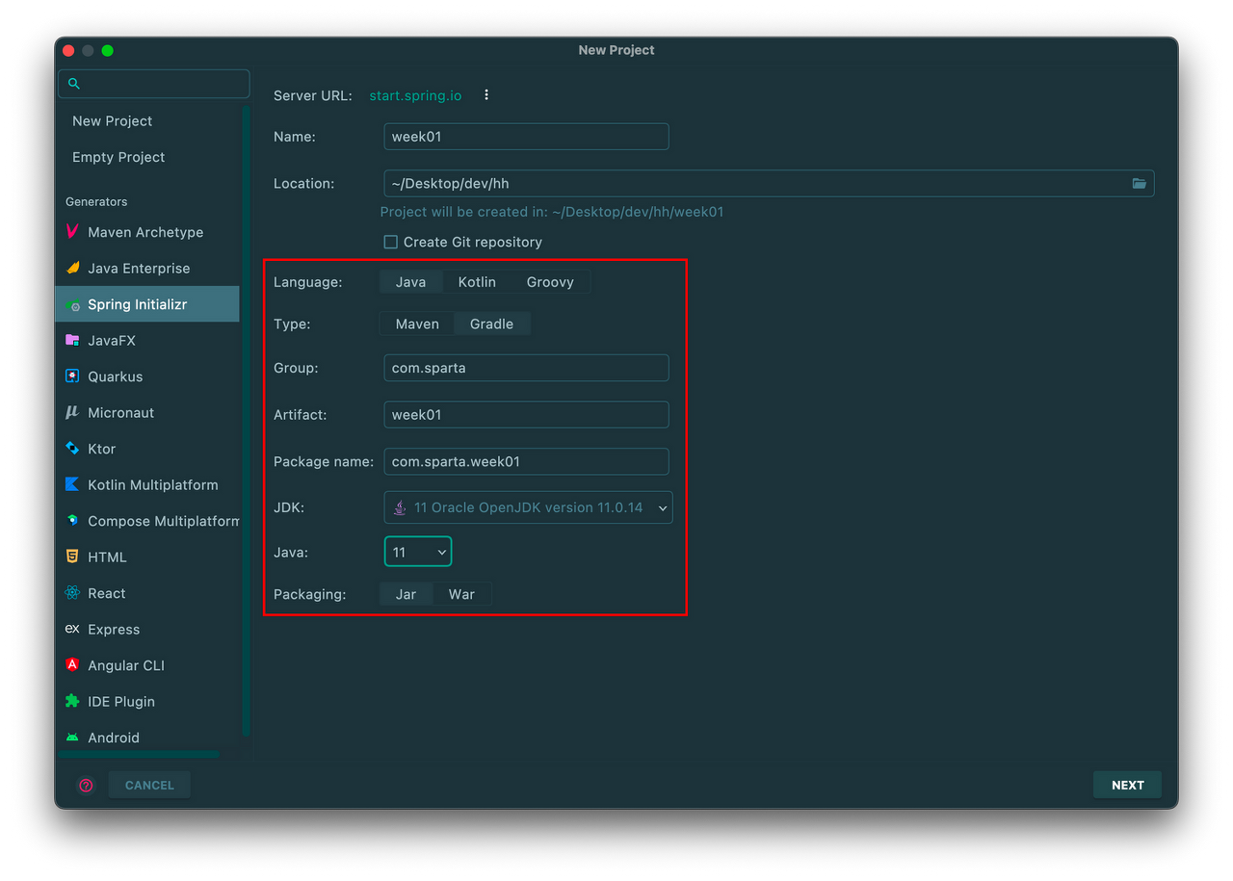1233x881 pixels.
Task: Choose Maven as project type
Action: pos(417,324)
